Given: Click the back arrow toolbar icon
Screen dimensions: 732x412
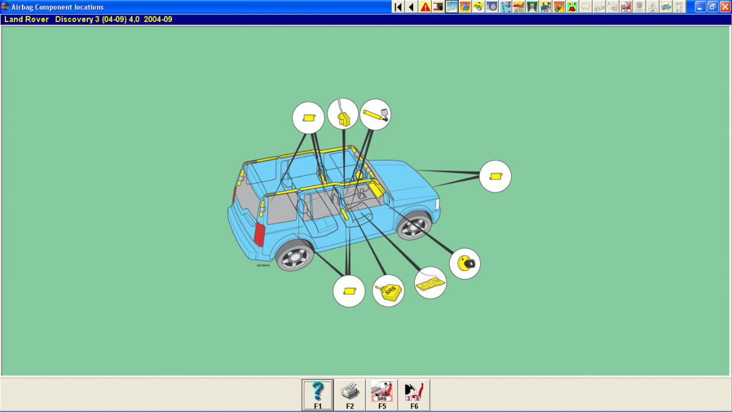Looking at the screenshot, I should click(x=411, y=7).
